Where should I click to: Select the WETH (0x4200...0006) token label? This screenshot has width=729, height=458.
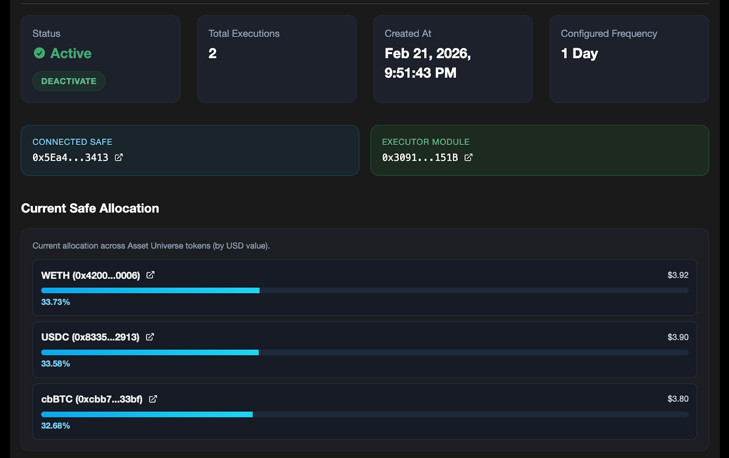pyautogui.click(x=90, y=275)
